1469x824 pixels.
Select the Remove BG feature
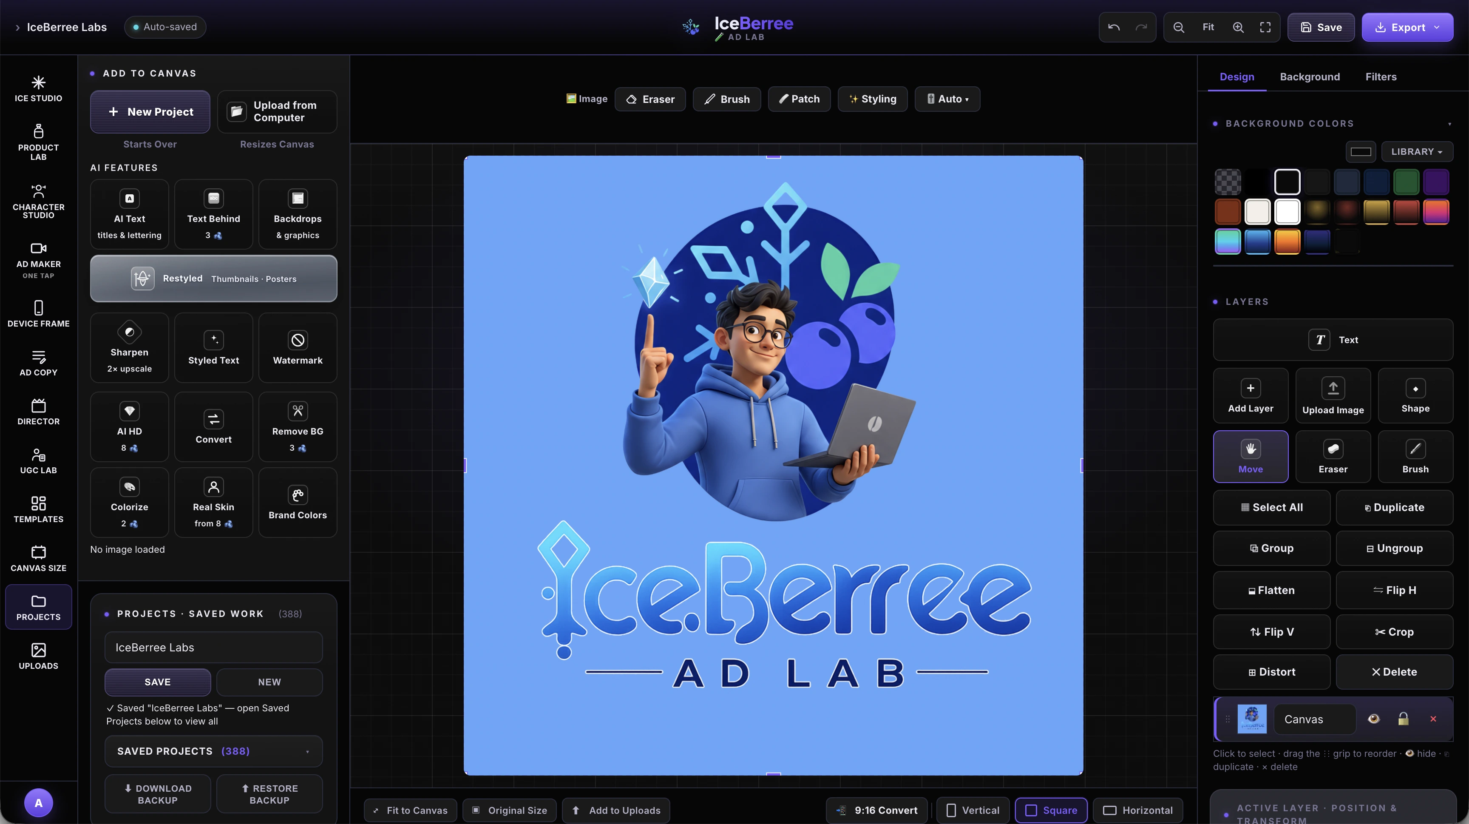tap(298, 426)
